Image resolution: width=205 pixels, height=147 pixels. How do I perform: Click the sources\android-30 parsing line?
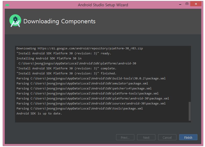point(91,103)
